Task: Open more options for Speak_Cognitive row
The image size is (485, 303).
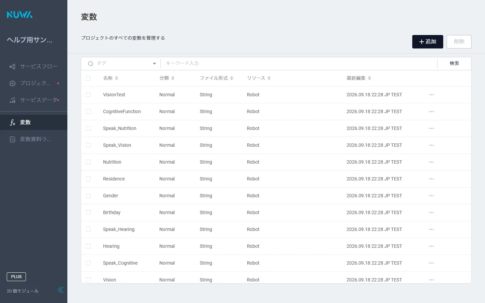Action: click(431, 263)
